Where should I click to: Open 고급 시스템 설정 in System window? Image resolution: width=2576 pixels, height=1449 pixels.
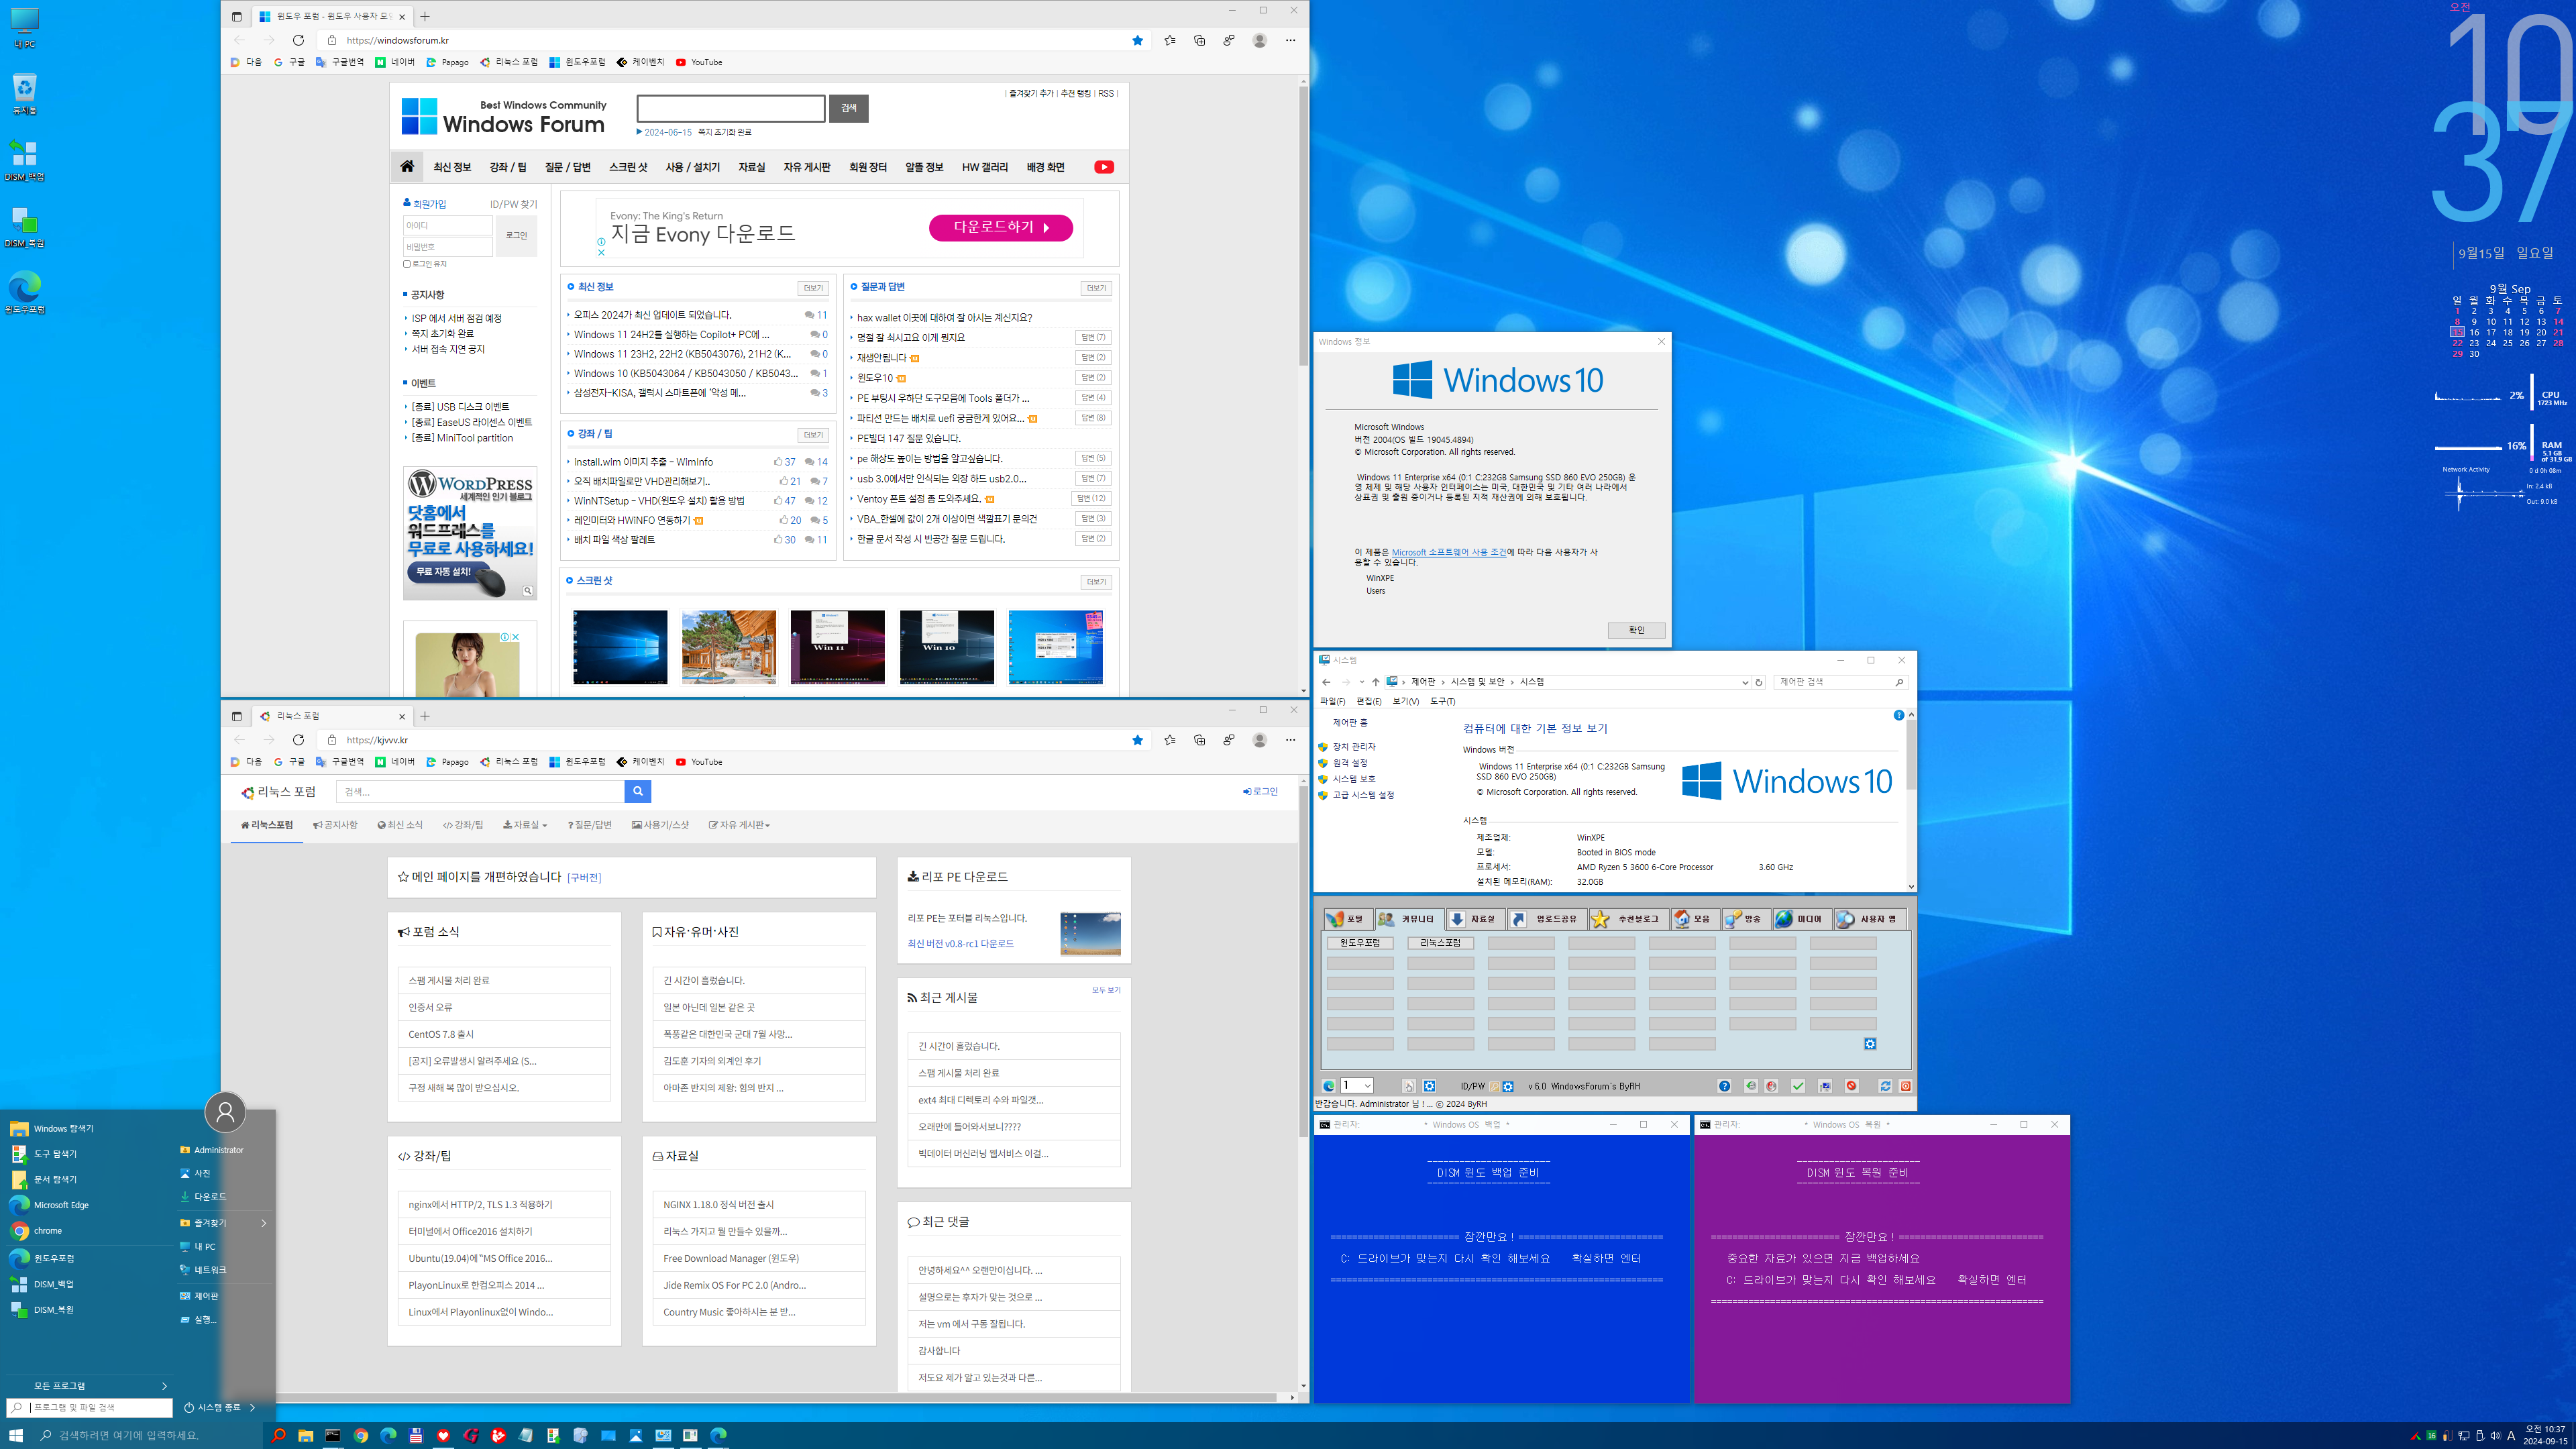click(1363, 795)
